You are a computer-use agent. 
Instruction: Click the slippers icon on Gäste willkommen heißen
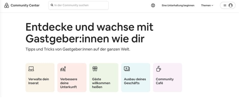[x=95, y=69]
